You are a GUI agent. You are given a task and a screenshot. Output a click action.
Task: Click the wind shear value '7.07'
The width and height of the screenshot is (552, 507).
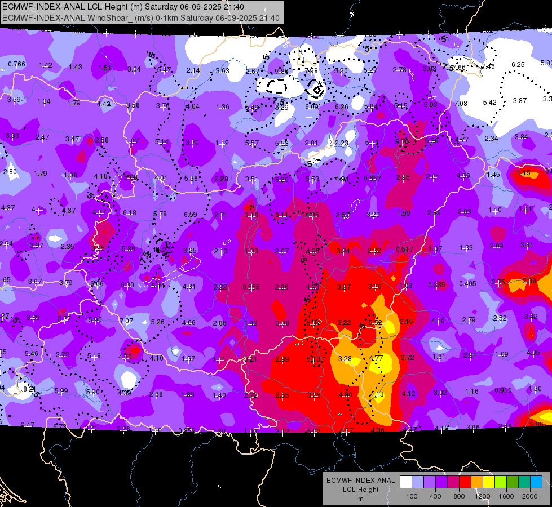(x=126, y=321)
